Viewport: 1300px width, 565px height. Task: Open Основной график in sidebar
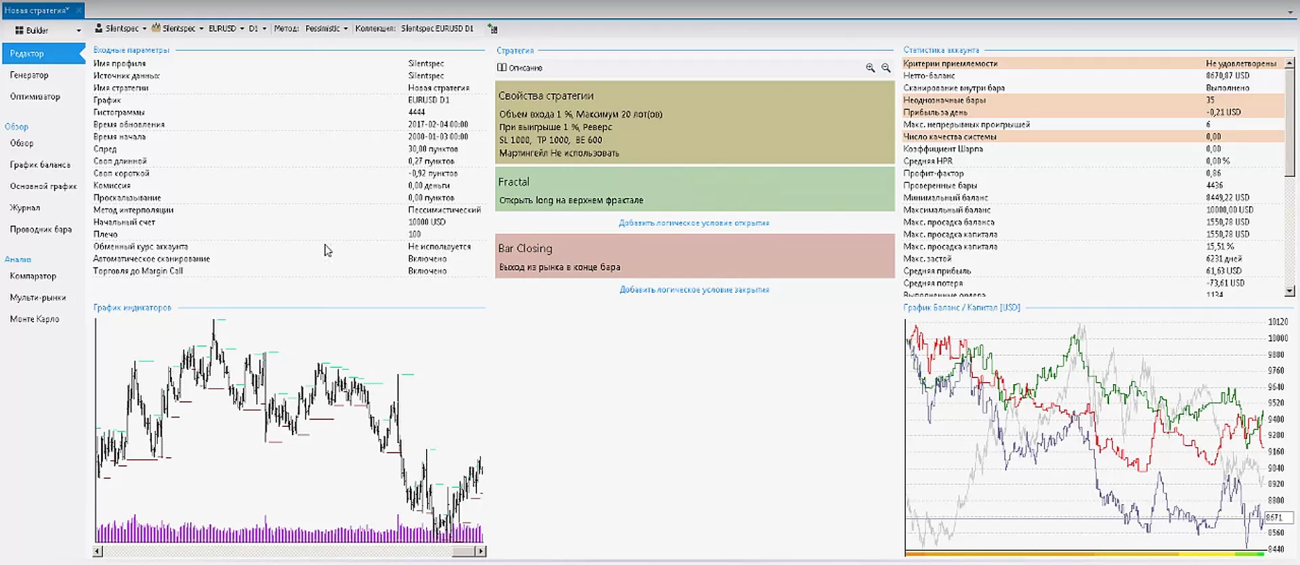[x=43, y=186]
